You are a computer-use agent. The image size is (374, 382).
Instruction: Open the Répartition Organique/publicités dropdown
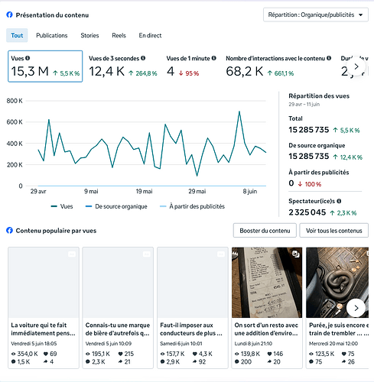point(316,15)
